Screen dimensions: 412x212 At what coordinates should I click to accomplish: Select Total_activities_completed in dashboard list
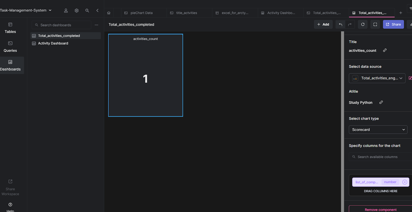coord(65,36)
